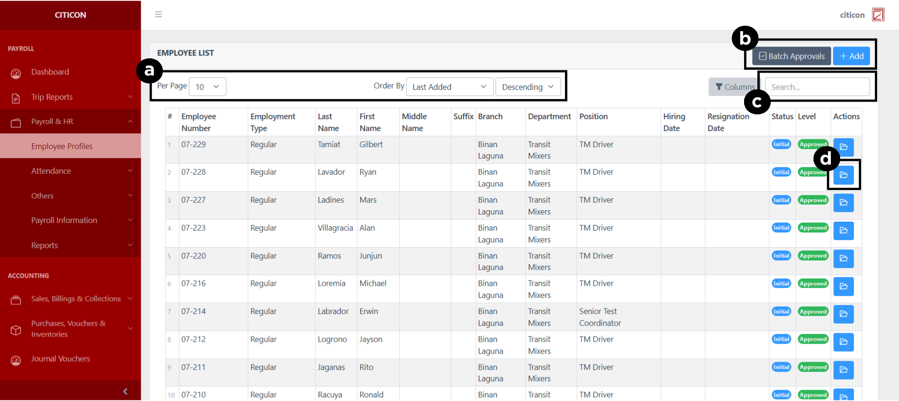This screenshot has height=401, width=899.
Task: Click into the Search input field
Action: point(817,87)
